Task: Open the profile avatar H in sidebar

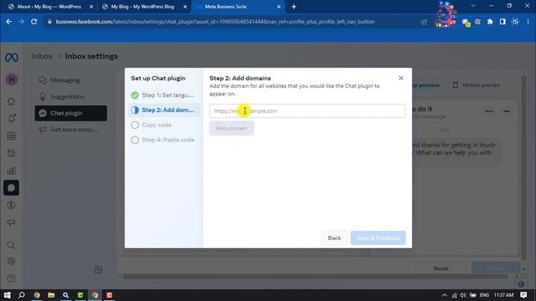Action: [x=12, y=79]
